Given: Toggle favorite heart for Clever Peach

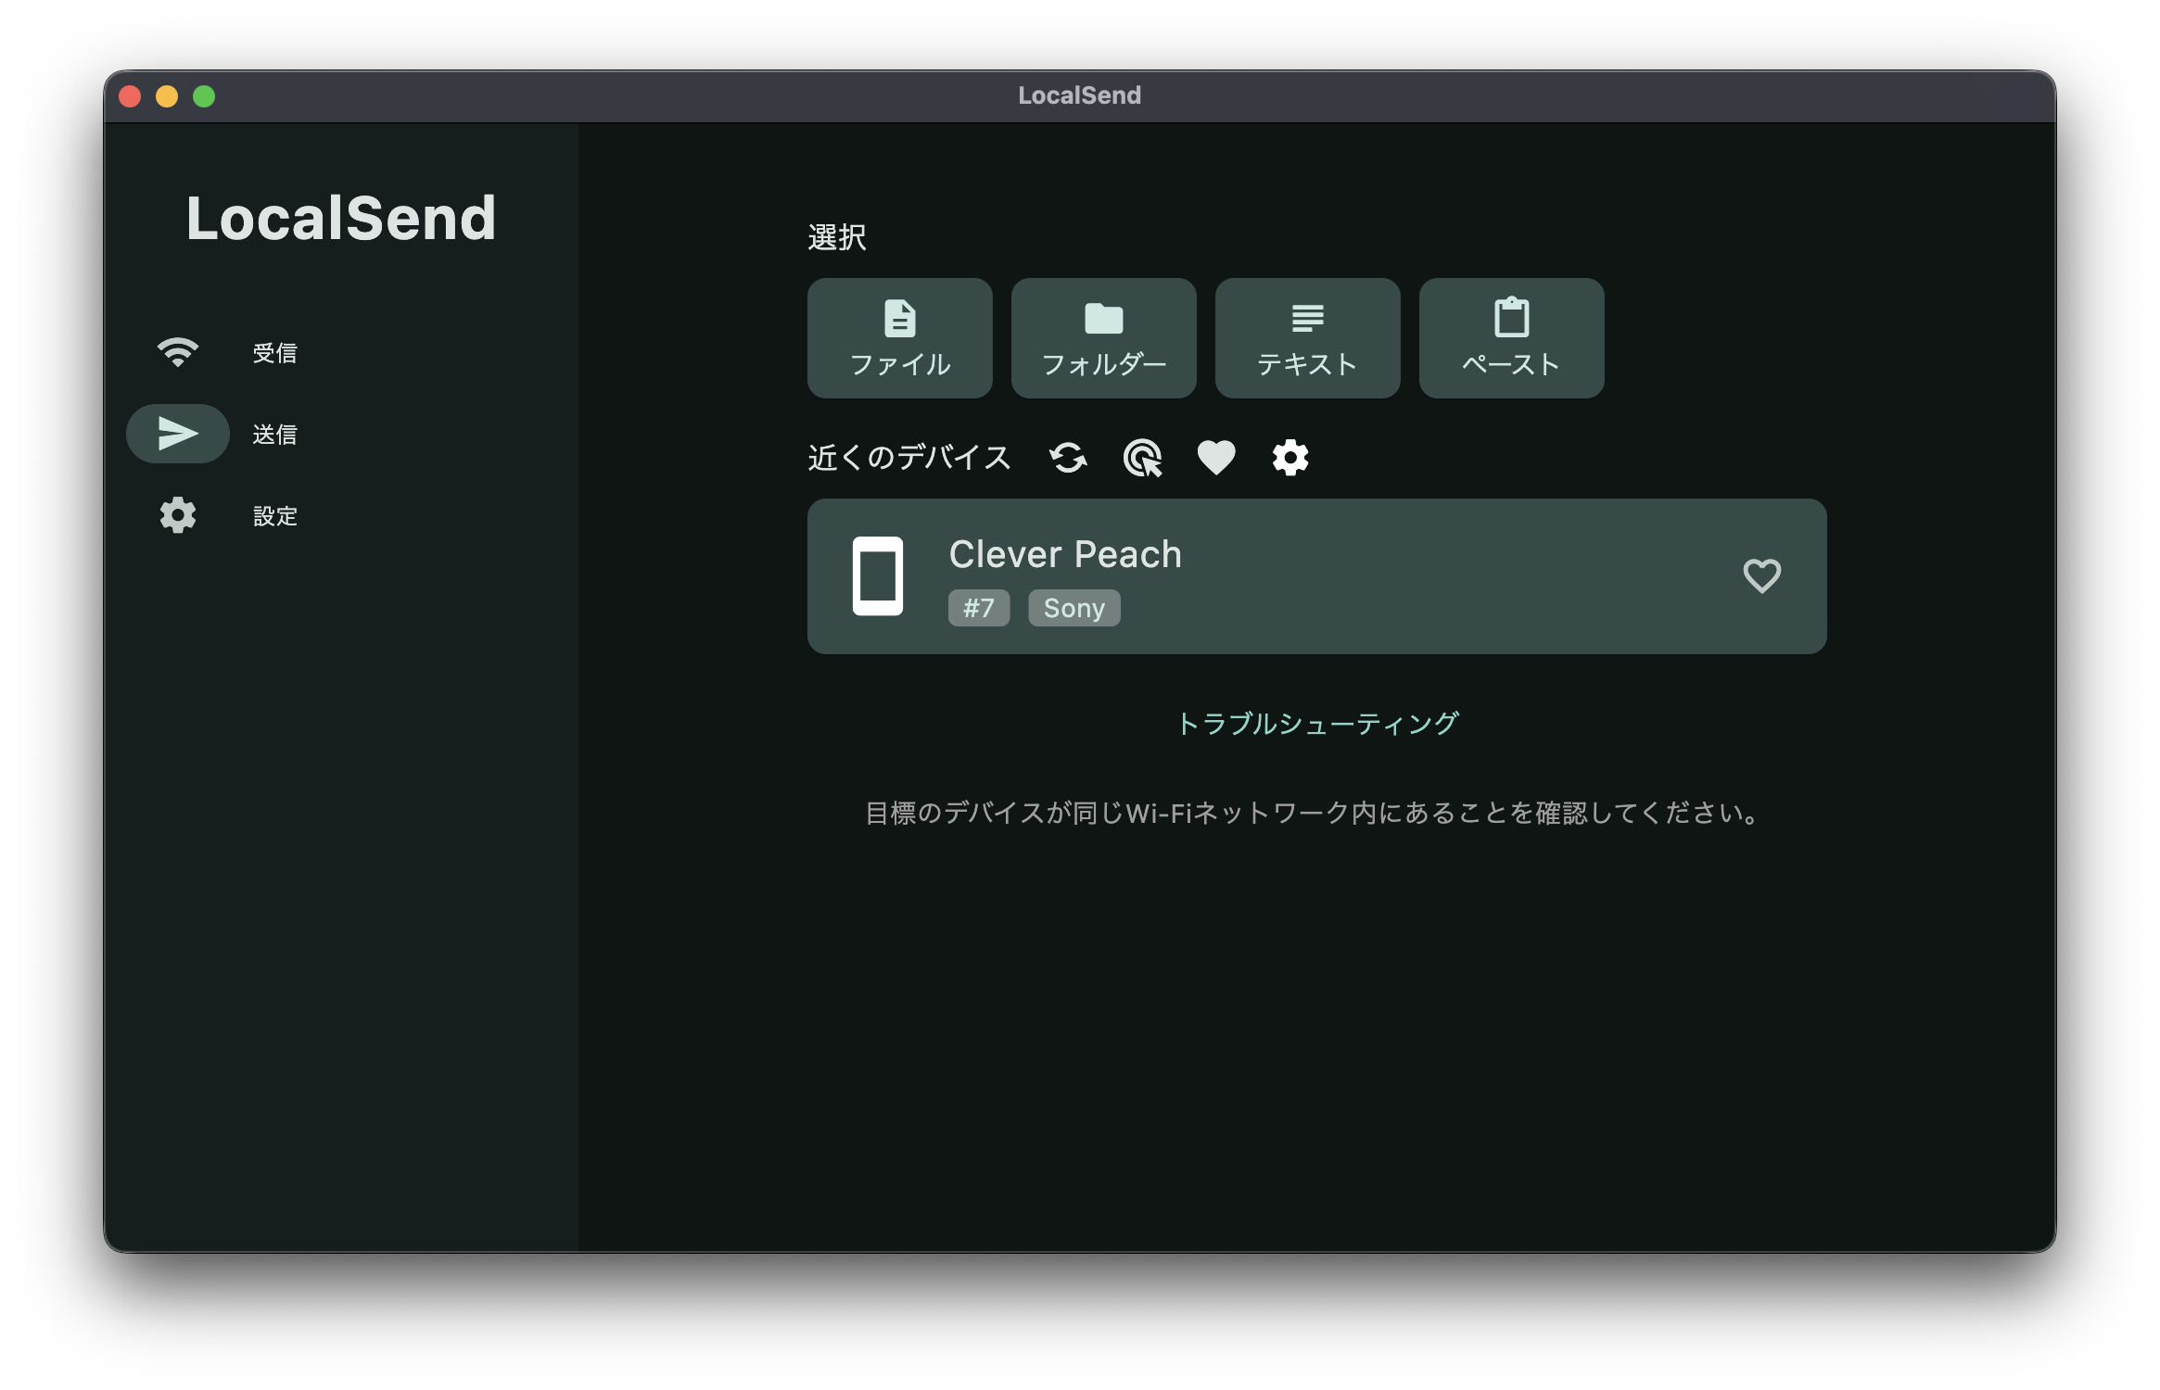Looking at the screenshot, I should [x=1761, y=575].
